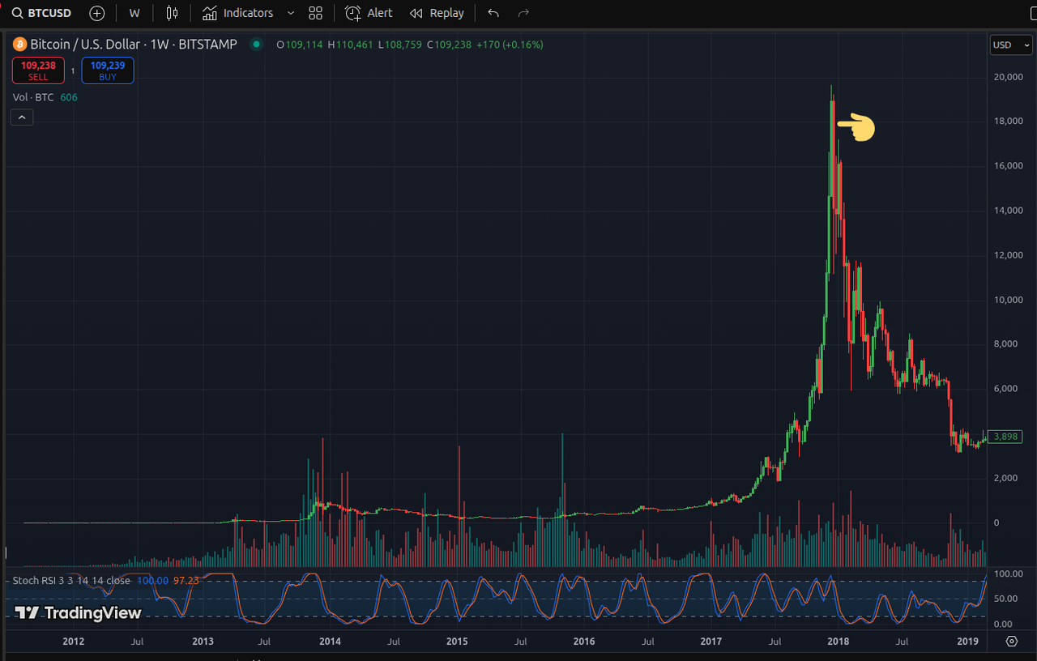Click the TradingView logo

coord(79,613)
